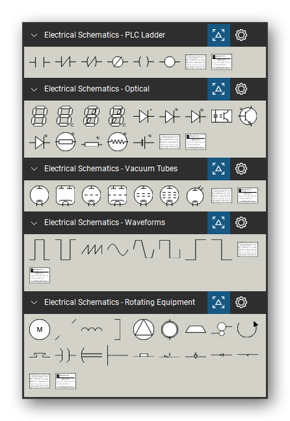The width and height of the screenshot is (290, 421).
Task: Select the circle coil symbol in PLC Ladder
Action: click(x=169, y=63)
